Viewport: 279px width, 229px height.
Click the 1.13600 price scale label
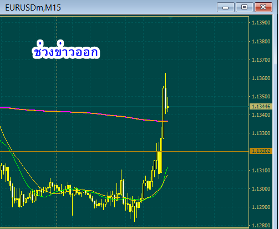tap(261, 78)
